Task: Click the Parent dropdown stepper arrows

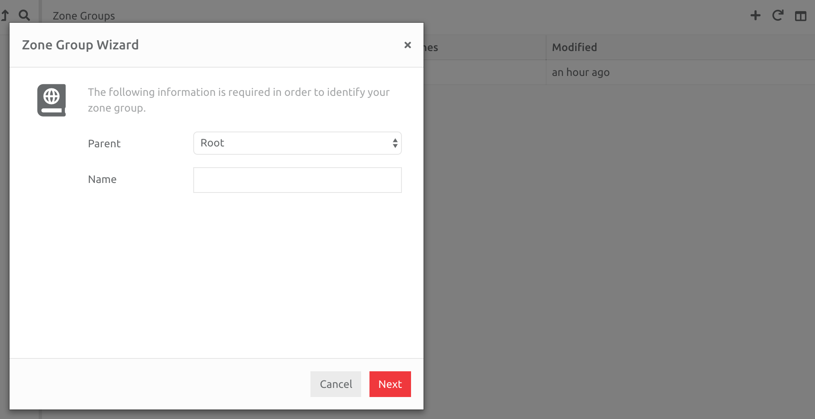Action: [394, 143]
